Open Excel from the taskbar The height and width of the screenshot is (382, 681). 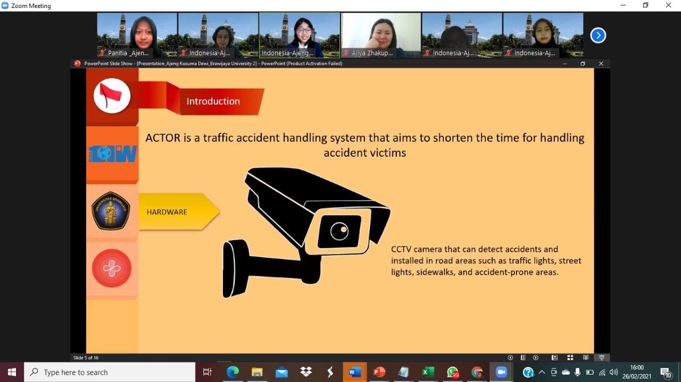click(428, 372)
